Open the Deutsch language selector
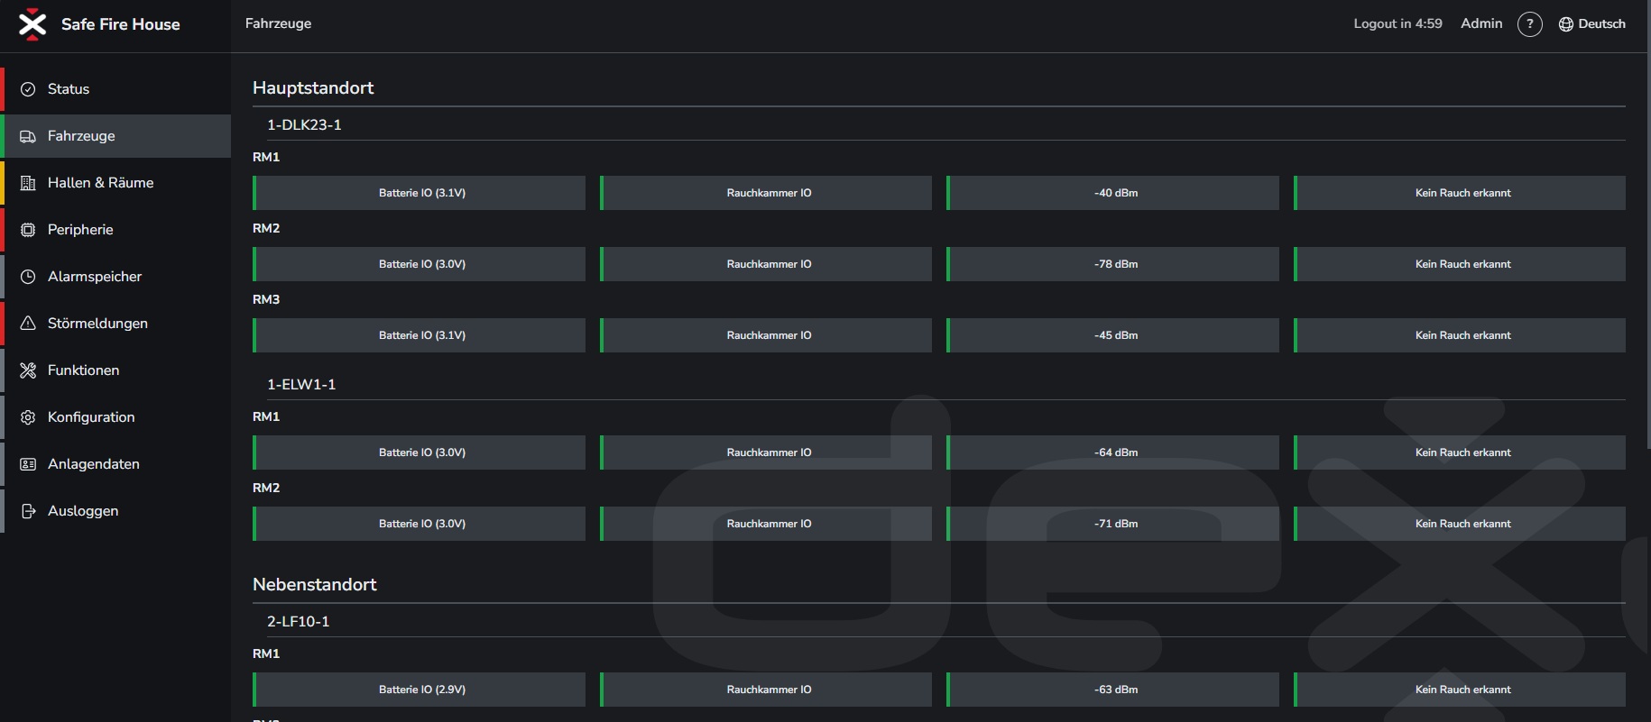The image size is (1651, 722). point(1592,24)
